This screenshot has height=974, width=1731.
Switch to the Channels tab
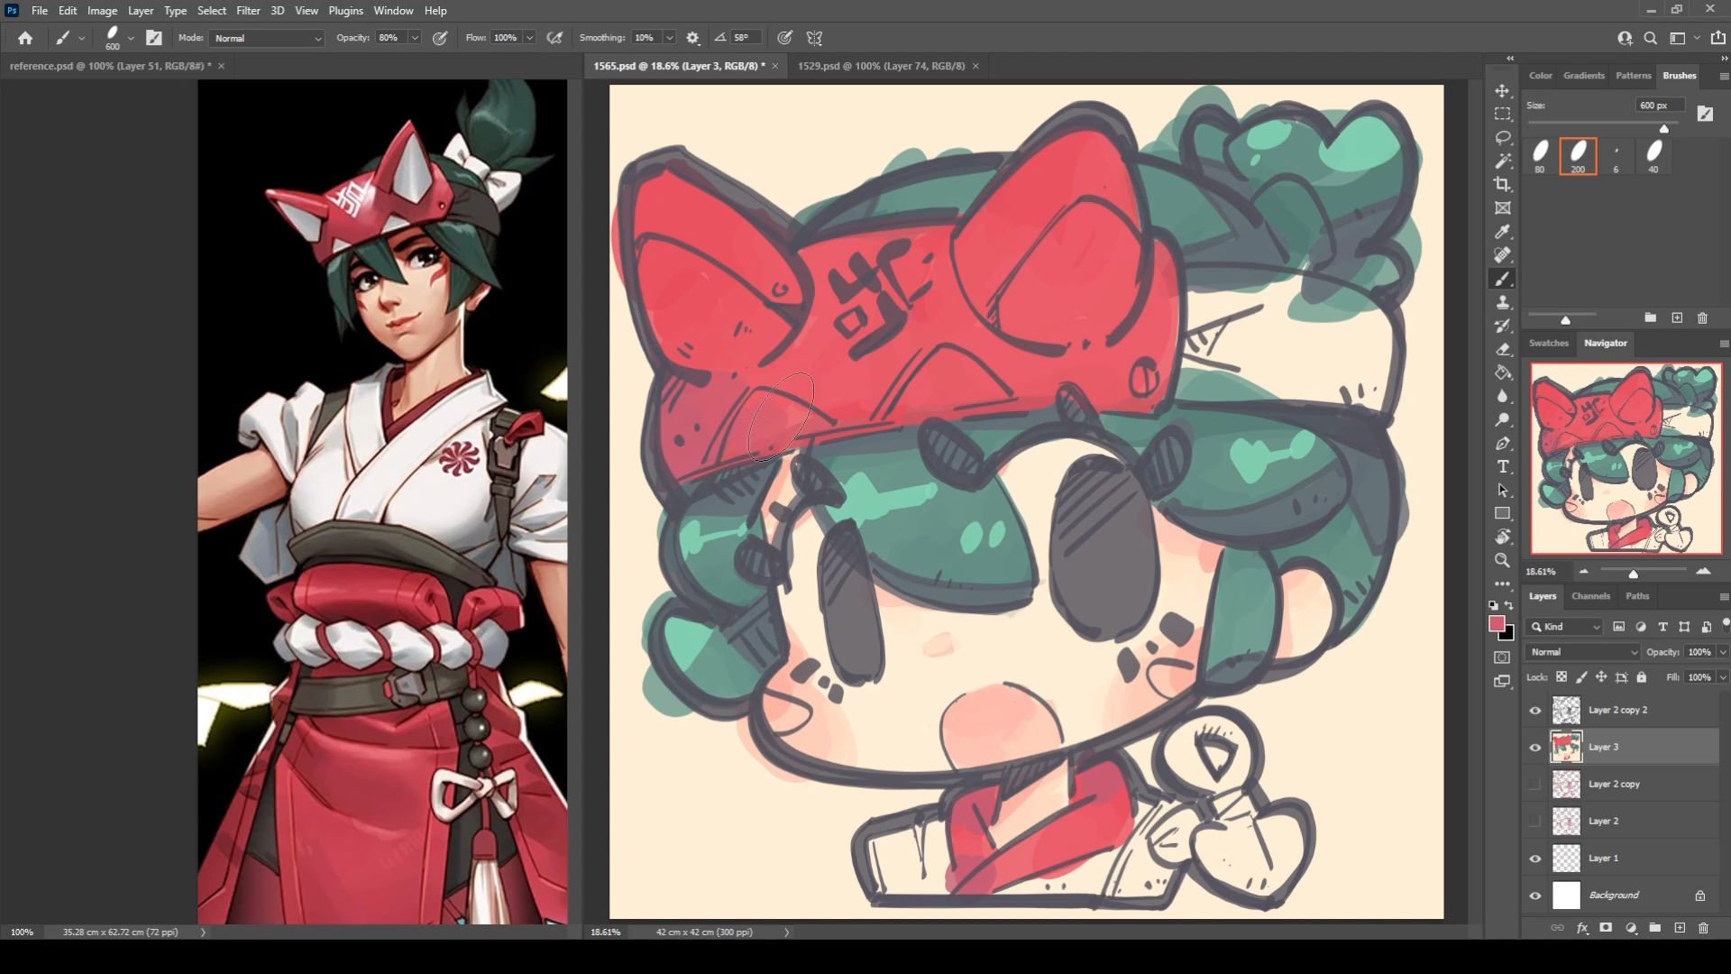point(1590,596)
